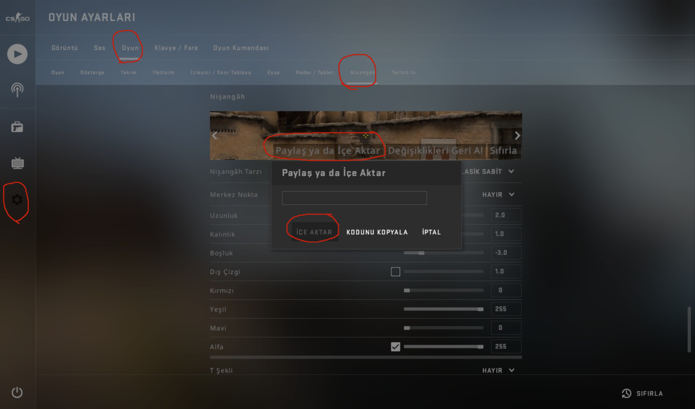Open the settings gear icon
Image resolution: width=695 pixels, height=409 pixels.
[17, 199]
